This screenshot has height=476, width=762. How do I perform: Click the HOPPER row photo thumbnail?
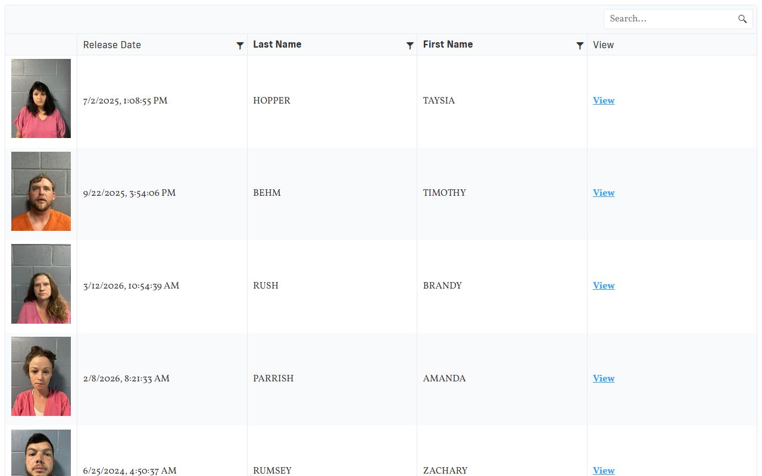coord(41,98)
